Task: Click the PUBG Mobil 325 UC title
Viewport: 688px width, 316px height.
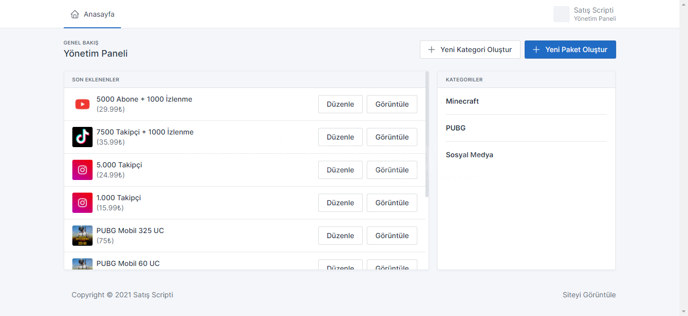Action: point(131,231)
